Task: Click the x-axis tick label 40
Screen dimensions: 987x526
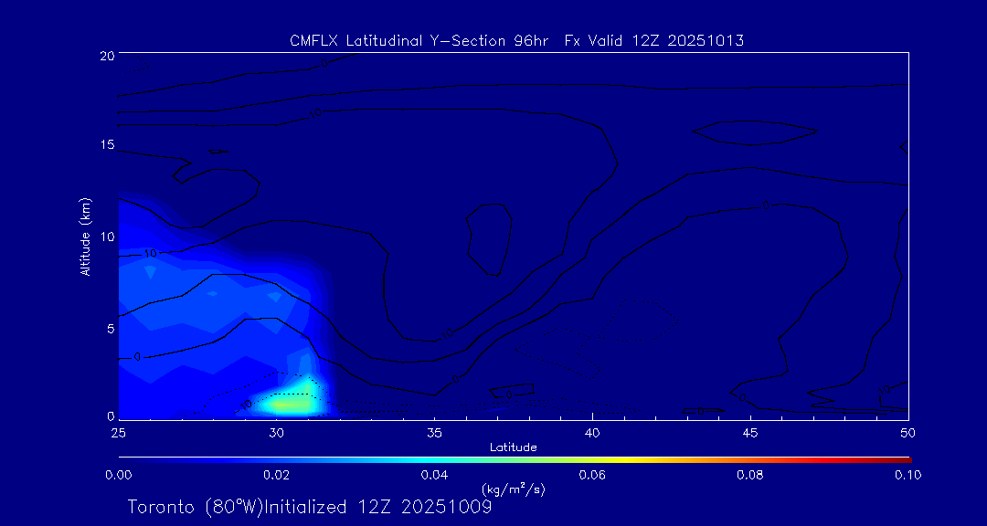Action: tap(592, 431)
